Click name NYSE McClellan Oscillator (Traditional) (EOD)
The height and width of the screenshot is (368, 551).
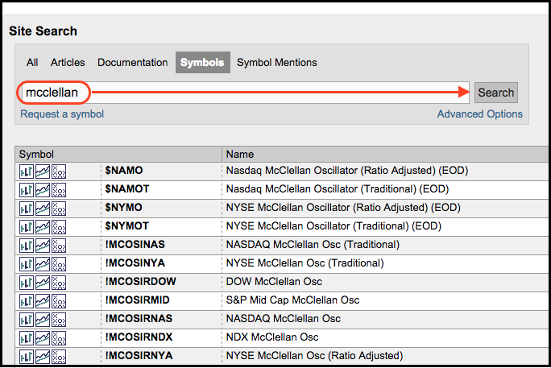point(333,226)
